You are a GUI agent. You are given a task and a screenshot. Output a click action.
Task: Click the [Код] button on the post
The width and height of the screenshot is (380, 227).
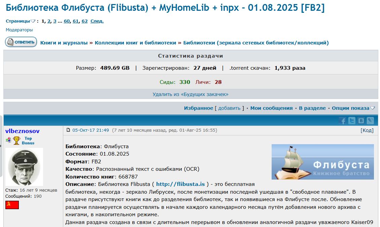point(367,130)
